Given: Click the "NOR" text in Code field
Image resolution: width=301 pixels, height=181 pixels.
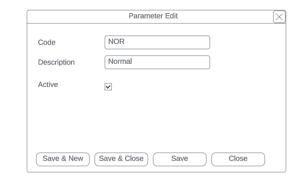Looking at the screenshot, I should pos(116,42).
